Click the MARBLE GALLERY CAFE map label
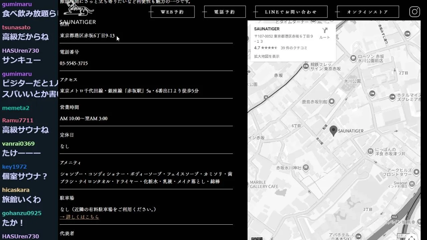 point(264,184)
